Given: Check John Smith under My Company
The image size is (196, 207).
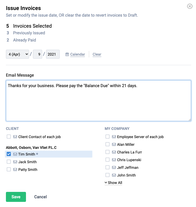Looking at the screenshot, I should coord(107,175).
